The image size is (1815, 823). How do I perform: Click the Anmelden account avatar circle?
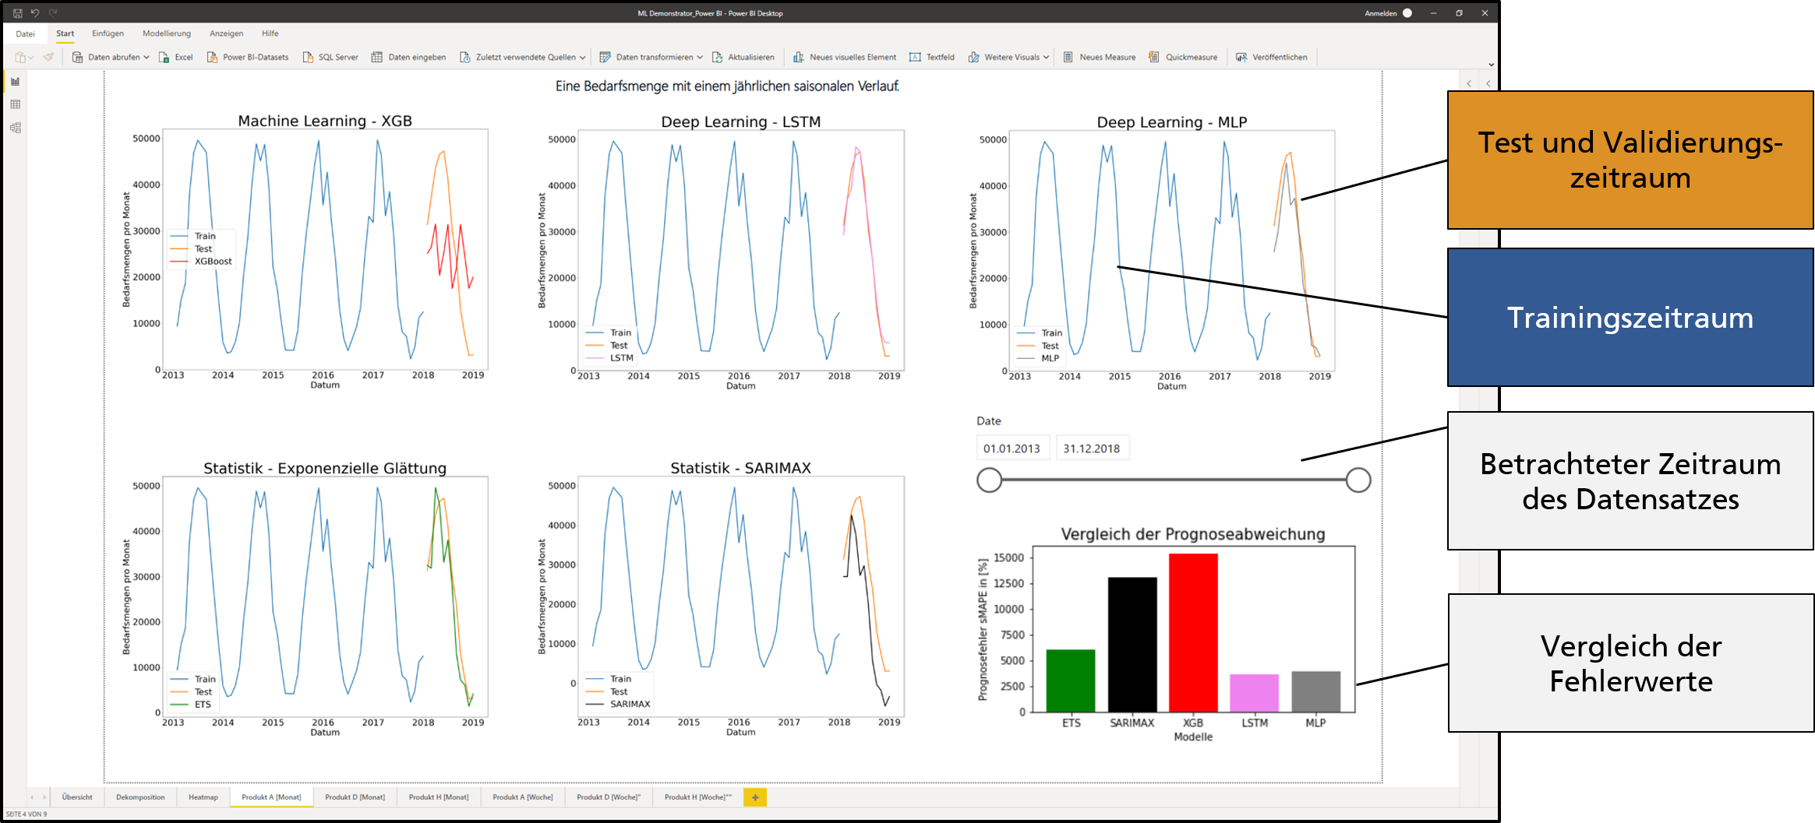point(1407,13)
